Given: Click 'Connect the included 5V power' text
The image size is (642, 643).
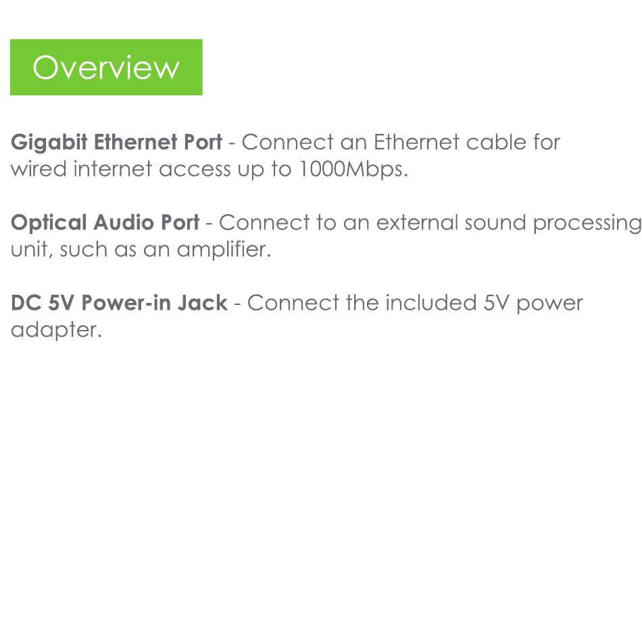Looking at the screenshot, I should [415, 304].
